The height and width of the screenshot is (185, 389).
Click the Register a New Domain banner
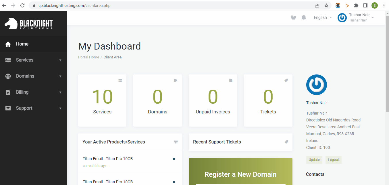(x=240, y=171)
